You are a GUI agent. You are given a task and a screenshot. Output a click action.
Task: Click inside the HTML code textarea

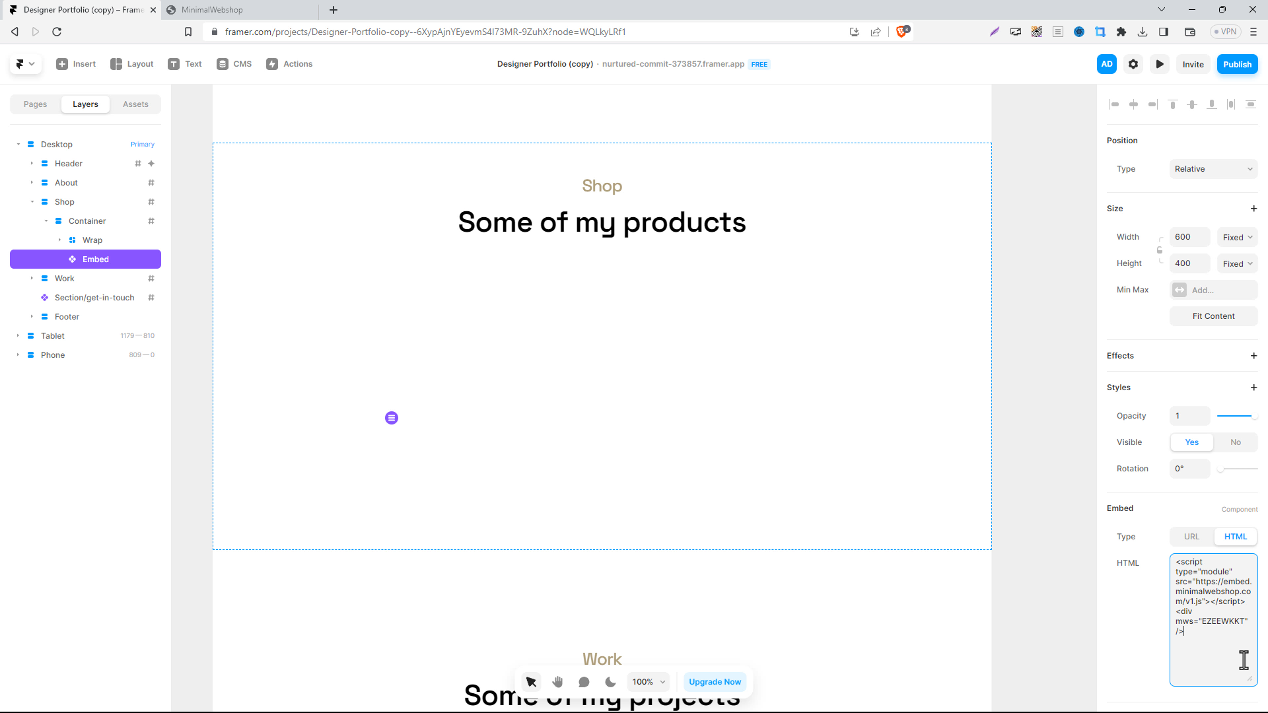(x=1213, y=620)
